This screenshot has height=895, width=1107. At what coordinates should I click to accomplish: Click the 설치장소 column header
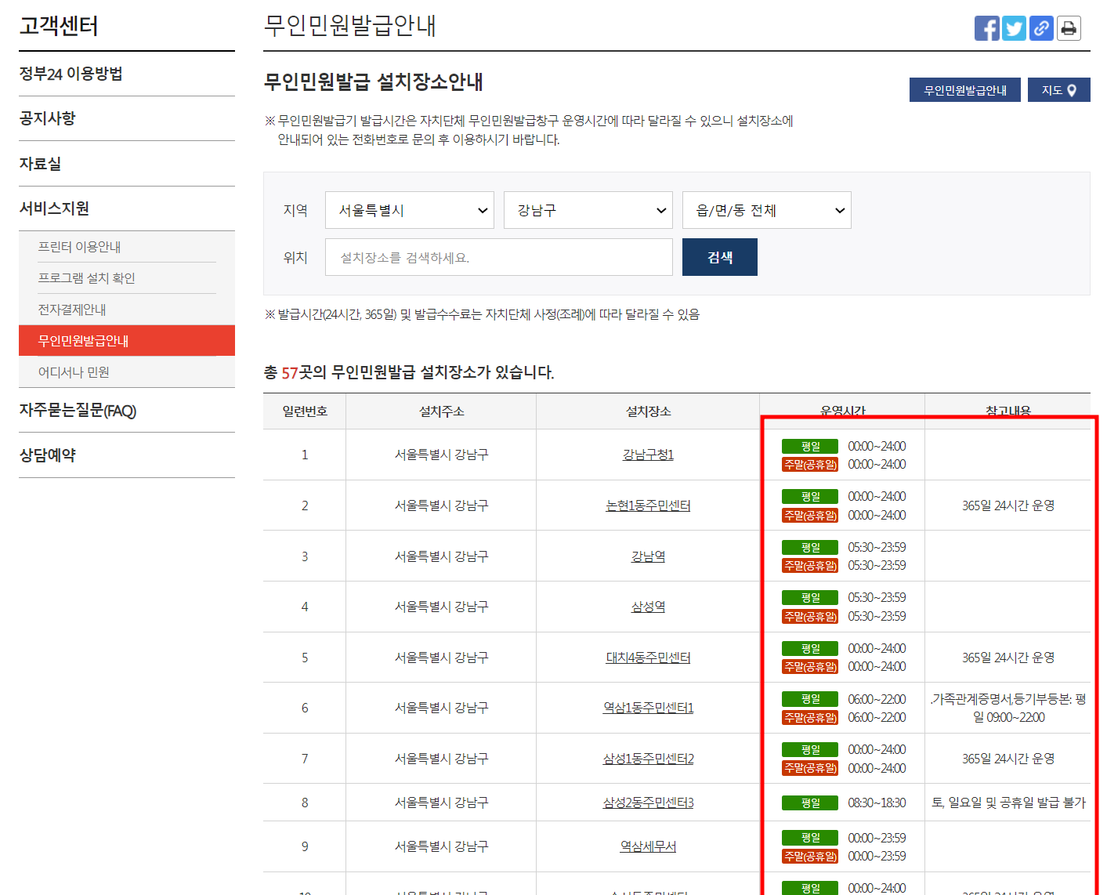coord(648,411)
